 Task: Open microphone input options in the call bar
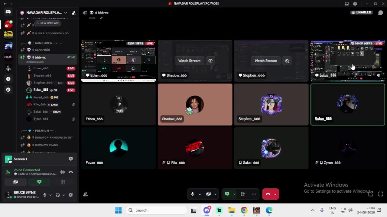pos(200,194)
